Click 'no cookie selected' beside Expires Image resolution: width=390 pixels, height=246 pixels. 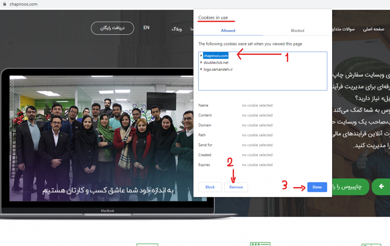(257, 165)
